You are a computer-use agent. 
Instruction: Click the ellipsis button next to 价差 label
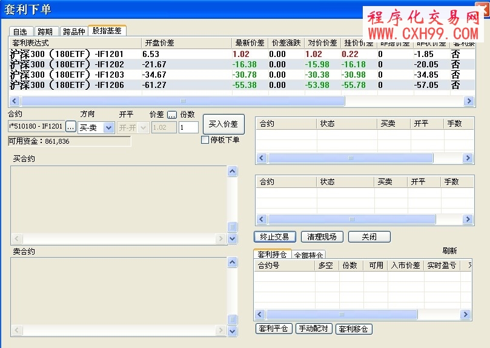click(172, 114)
